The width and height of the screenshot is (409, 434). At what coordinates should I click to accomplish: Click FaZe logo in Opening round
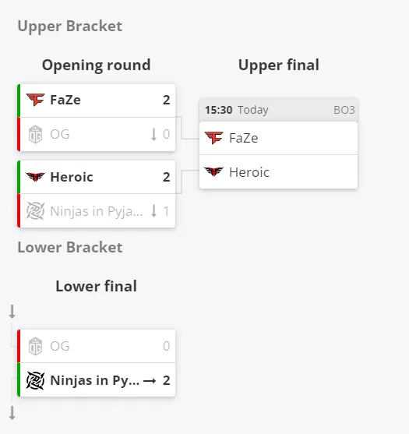35,100
